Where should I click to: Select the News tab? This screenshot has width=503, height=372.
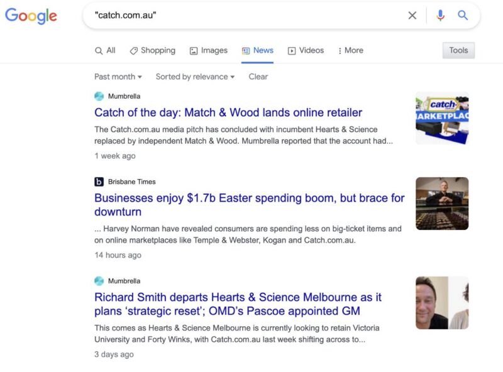pos(258,50)
